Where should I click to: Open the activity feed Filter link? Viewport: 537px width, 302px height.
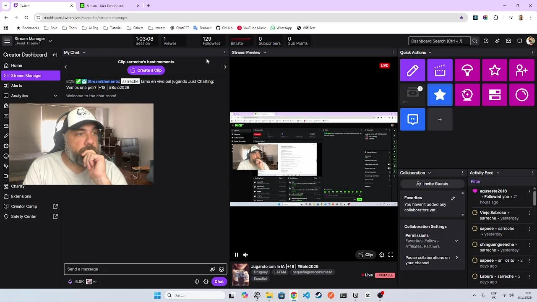(476, 182)
